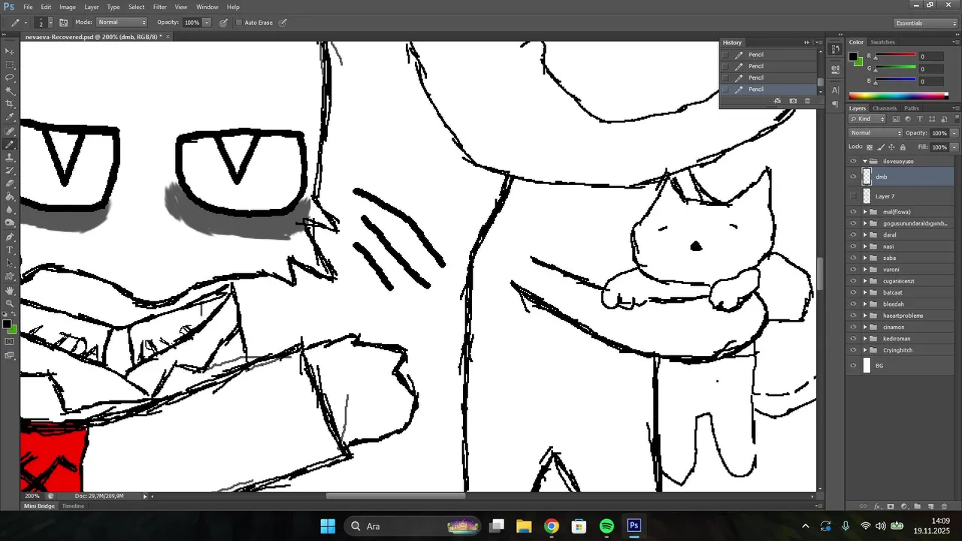Screen dimensions: 962x541
Task: Open the layer Kind filter dropdown
Action: [869, 119]
